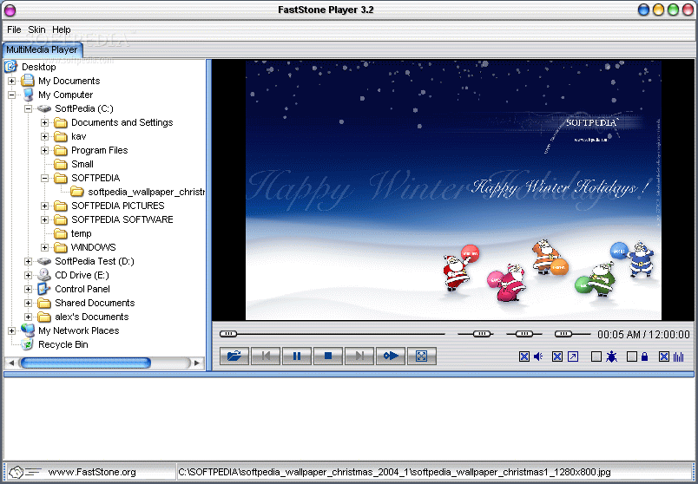Image resolution: width=698 pixels, height=484 pixels.
Task: Click the first short slider after seek bar
Action: click(x=476, y=334)
